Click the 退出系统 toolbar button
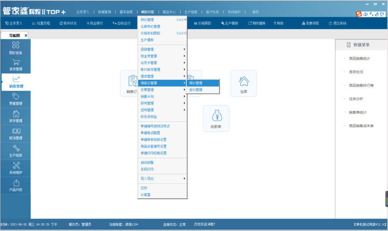 tap(337, 23)
